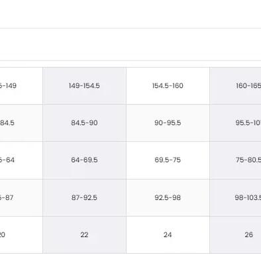Click the size 24 cell
Screen dimensions: 261x261
(168, 235)
